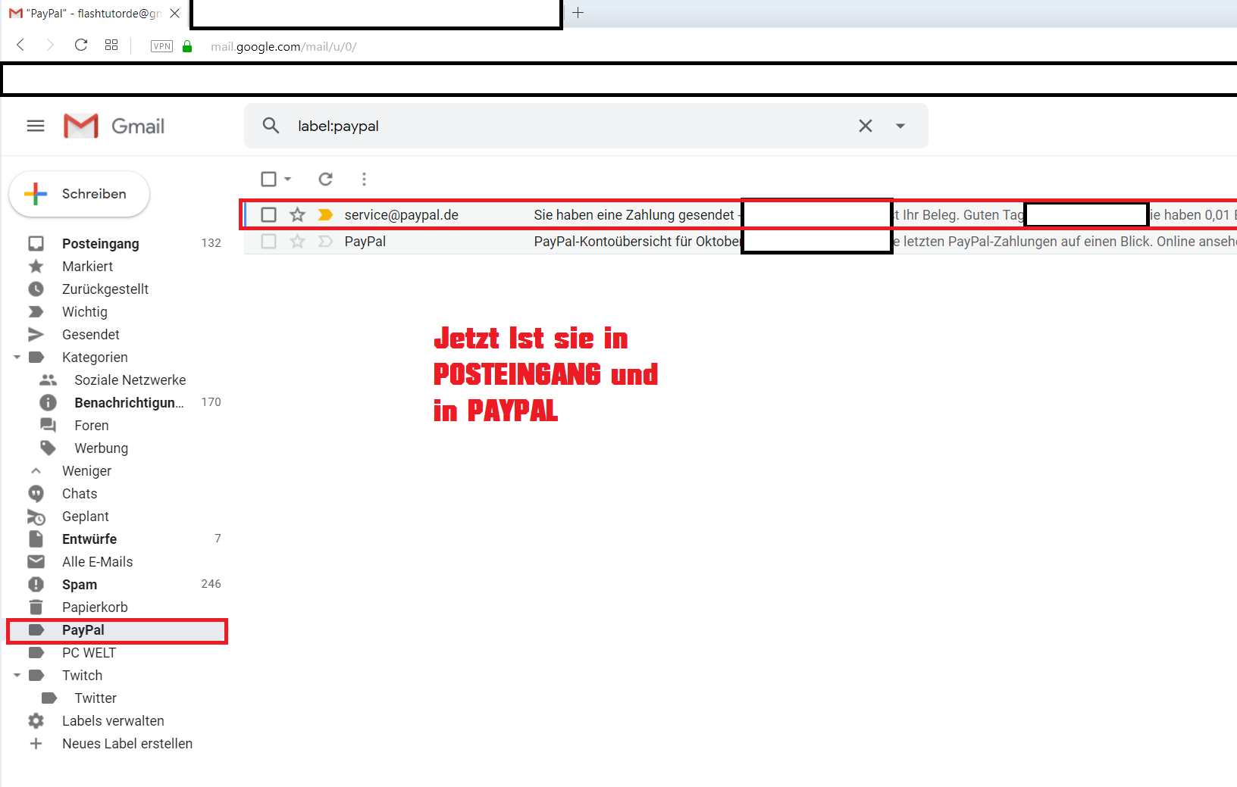The height and width of the screenshot is (787, 1237).
Task: Open Entwürfe drafts
Action: pyautogui.click(x=89, y=539)
